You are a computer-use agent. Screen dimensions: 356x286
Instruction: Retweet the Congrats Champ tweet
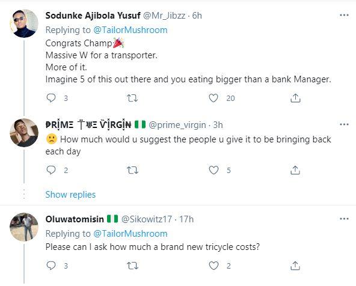[x=132, y=98]
